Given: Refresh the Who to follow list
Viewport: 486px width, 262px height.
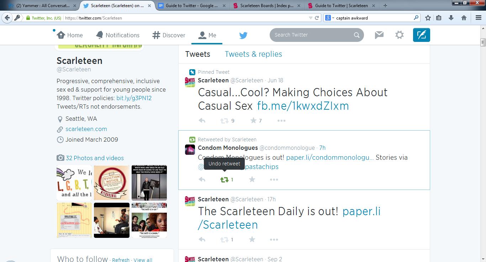Looking at the screenshot, I should [121, 260].
